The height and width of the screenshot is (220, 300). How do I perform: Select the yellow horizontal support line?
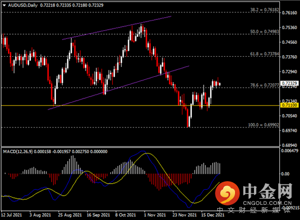140,105
